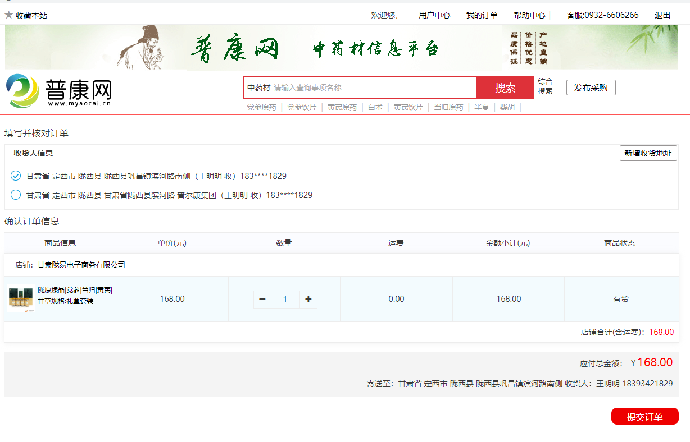
Task: Submit the order with 提交订单
Action: click(x=644, y=417)
